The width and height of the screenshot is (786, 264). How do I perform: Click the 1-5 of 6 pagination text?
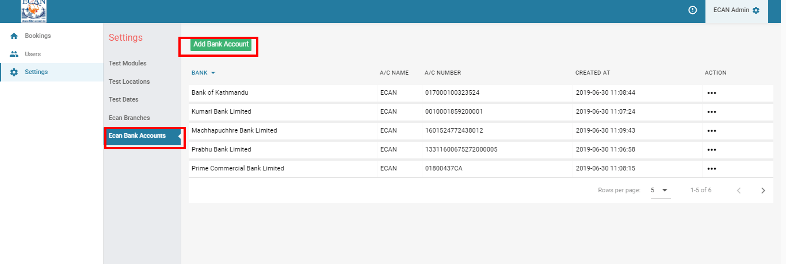point(701,190)
